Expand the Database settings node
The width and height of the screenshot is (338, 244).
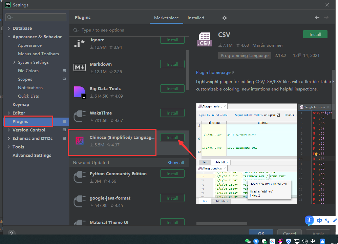(9, 28)
